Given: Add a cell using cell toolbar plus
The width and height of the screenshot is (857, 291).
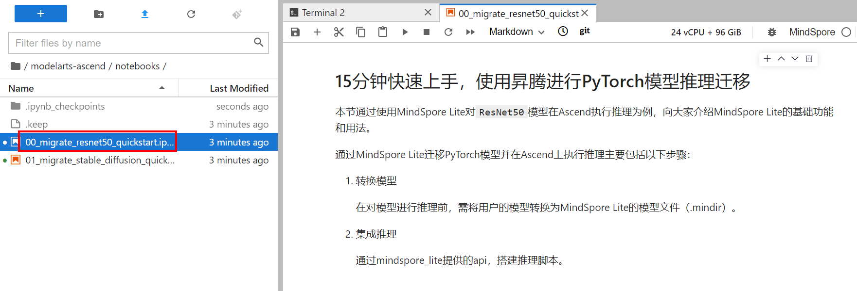Looking at the screenshot, I should [768, 59].
